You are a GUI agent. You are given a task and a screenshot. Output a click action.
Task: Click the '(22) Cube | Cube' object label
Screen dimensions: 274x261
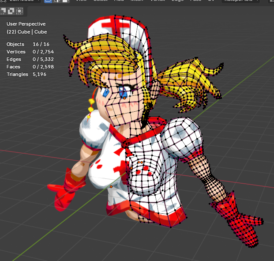27,32
